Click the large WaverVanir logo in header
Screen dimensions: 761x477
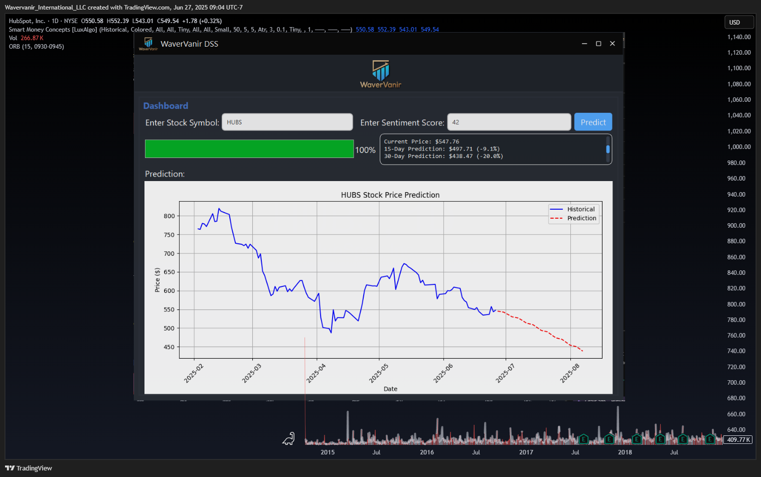pyautogui.click(x=381, y=74)
